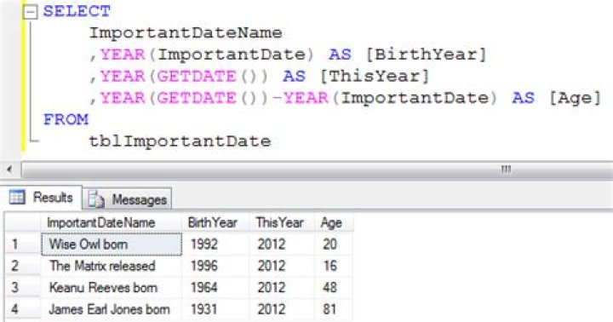Click the horizontal scrollbar left arrow
The height and width of the screenshot is (322, 613).
pos(9,170)
